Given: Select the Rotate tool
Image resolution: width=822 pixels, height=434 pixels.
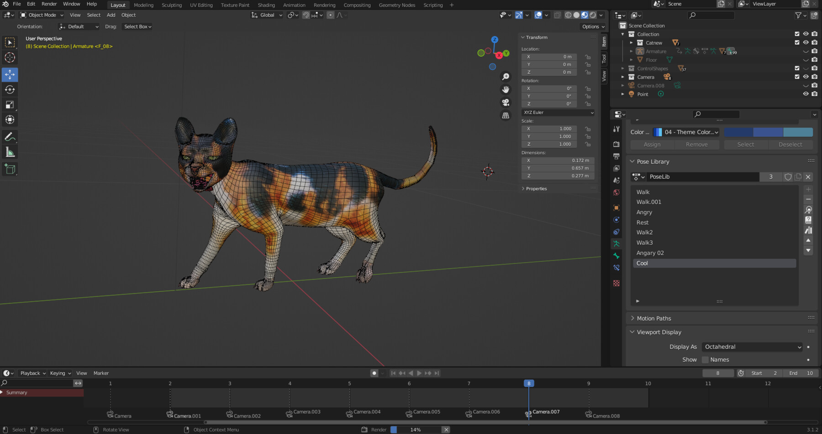Looking at the screenshot, I should tap(10, 90).
